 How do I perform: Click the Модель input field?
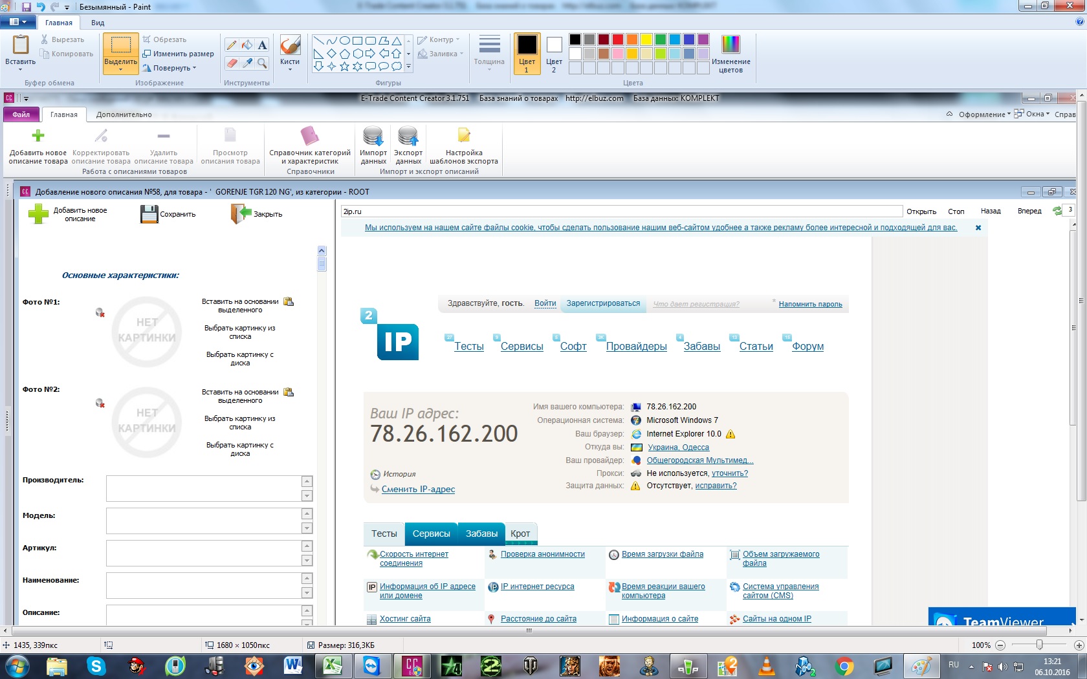pos(204,521)
